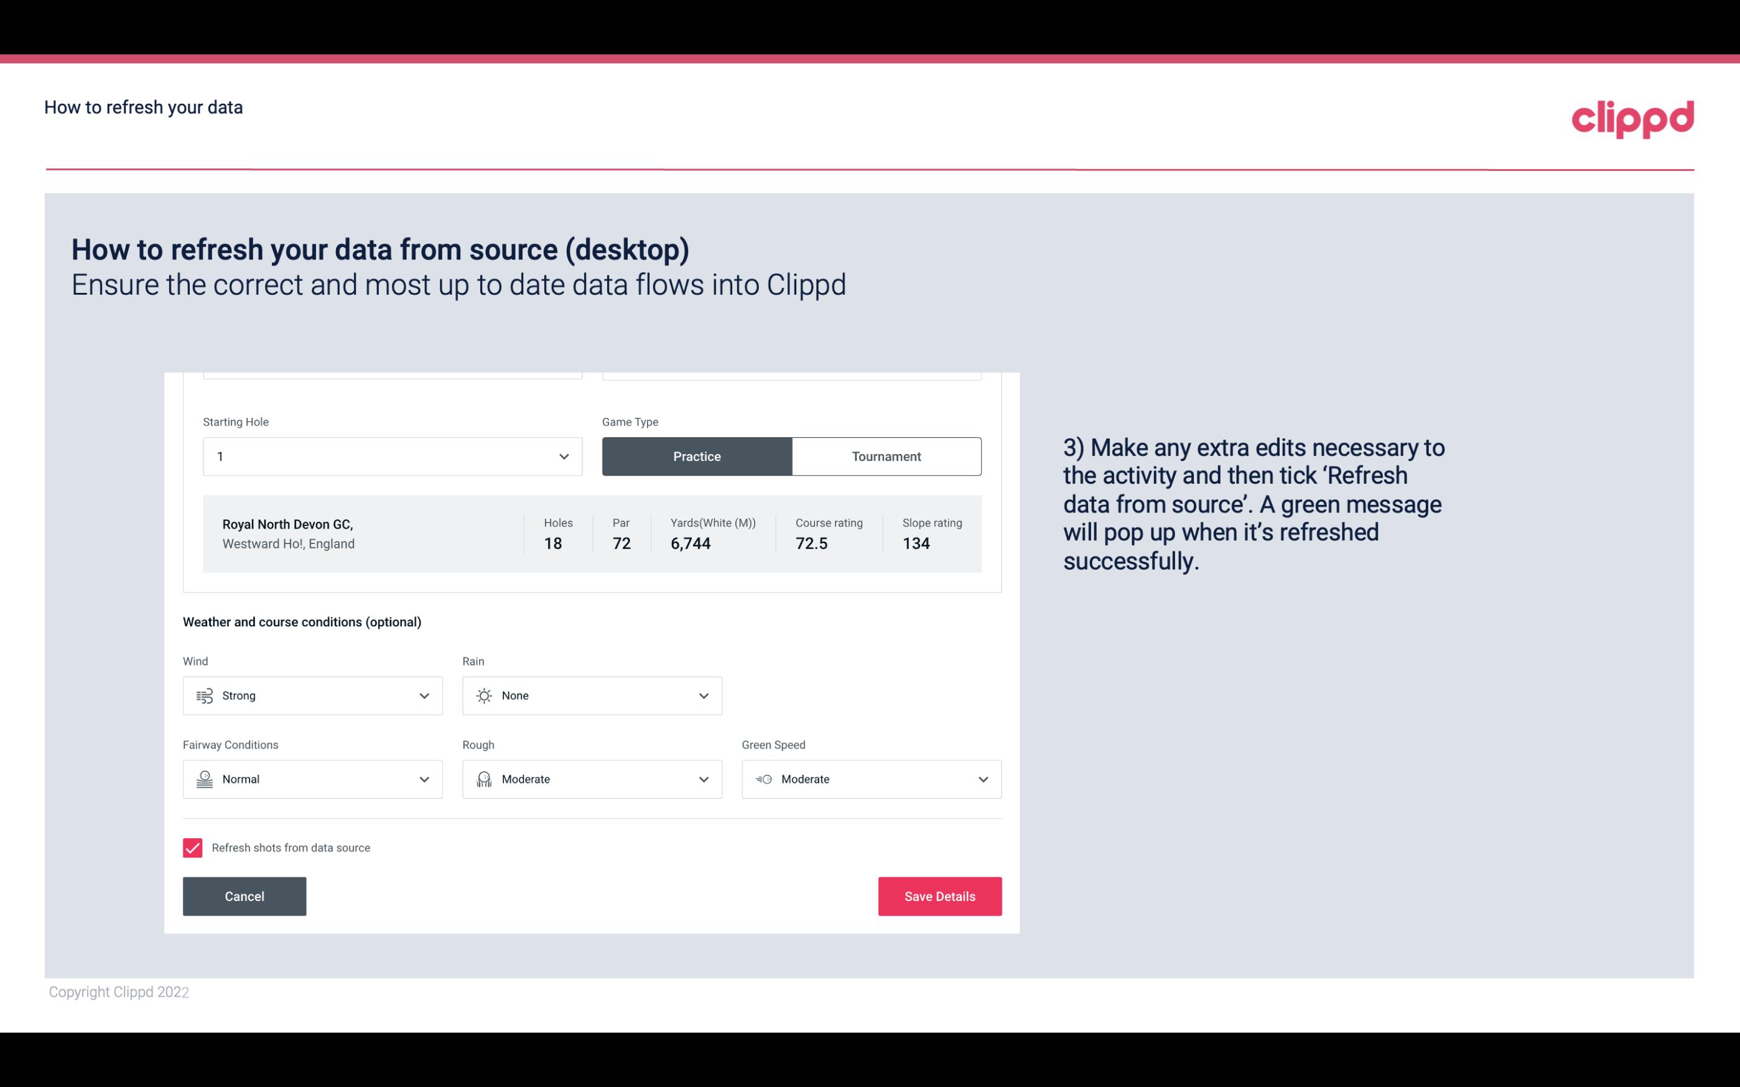Click the Practice game type button icon
Image resolution: width=1740 pixels, height=1087 pixels.
698,456
